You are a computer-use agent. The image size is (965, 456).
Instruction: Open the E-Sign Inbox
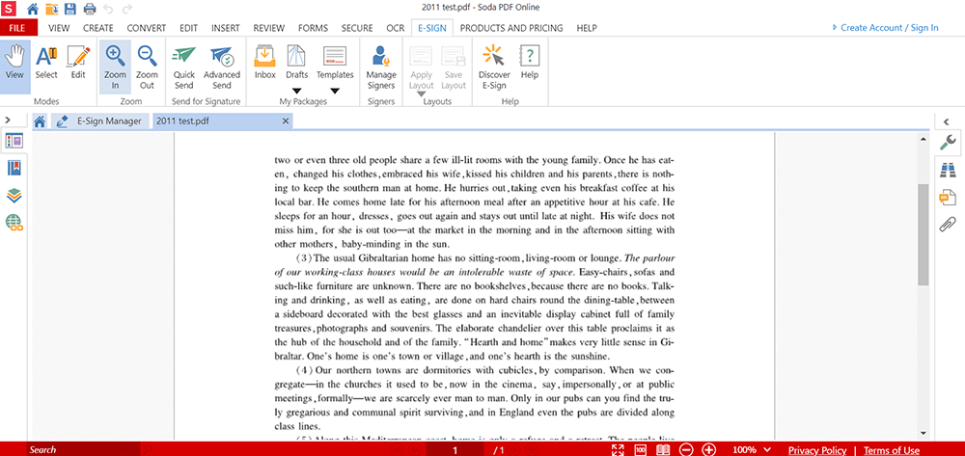pos(264,58)
